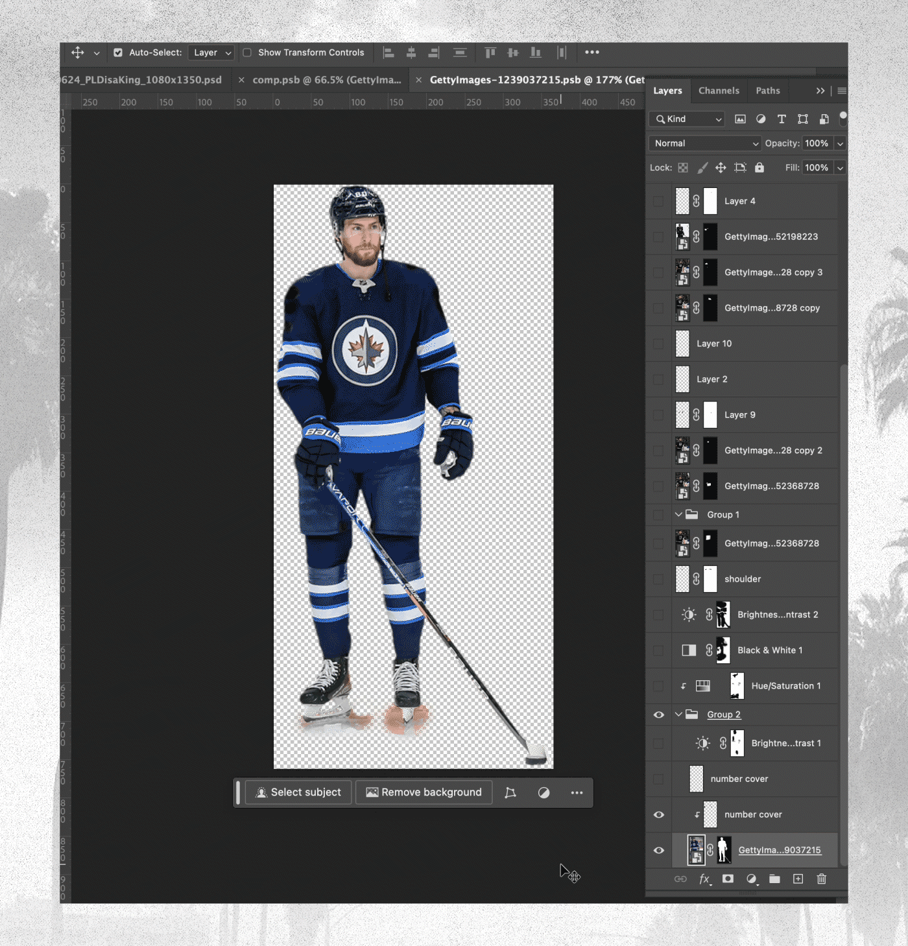The width and height of the screenshot is (908, 946).
Task: Hide the Group 2 layer group
Action: [659, 715]
